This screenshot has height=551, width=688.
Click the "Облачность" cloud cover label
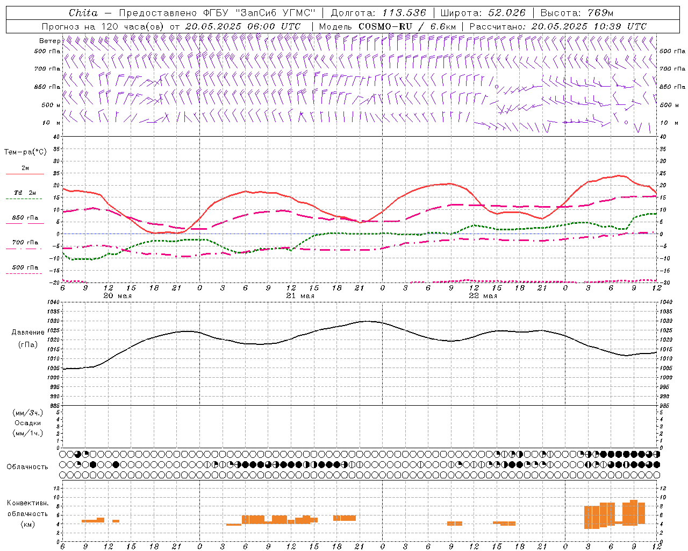[x=27, y=467]
